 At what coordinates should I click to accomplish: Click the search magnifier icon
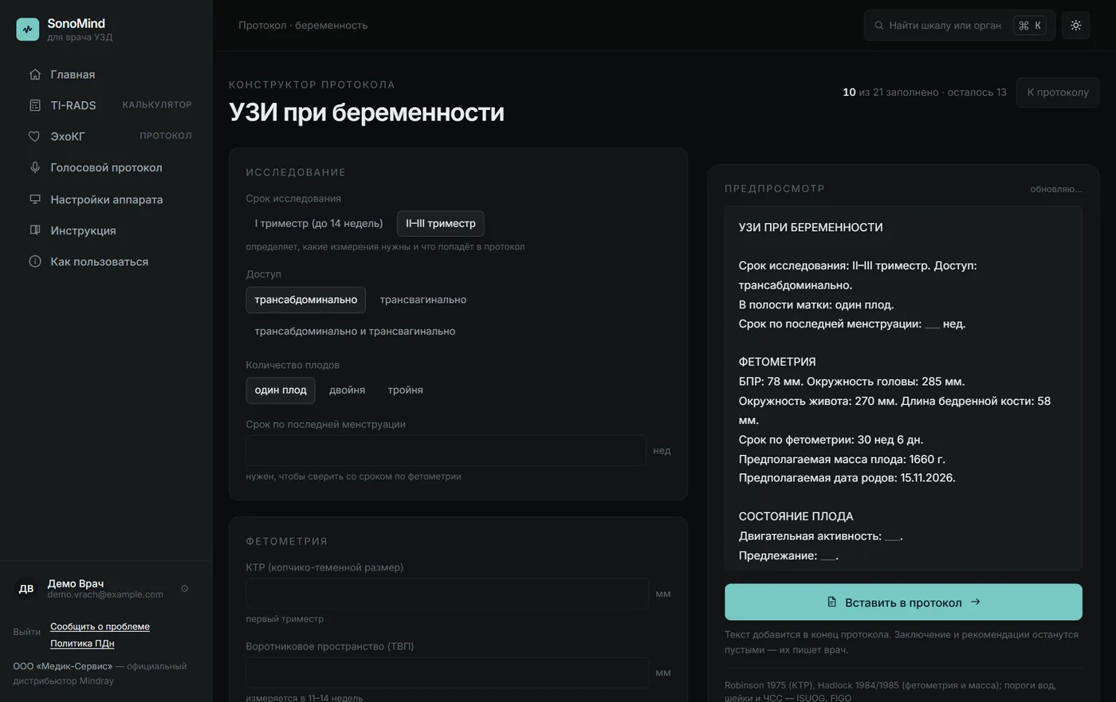[878, 25]
